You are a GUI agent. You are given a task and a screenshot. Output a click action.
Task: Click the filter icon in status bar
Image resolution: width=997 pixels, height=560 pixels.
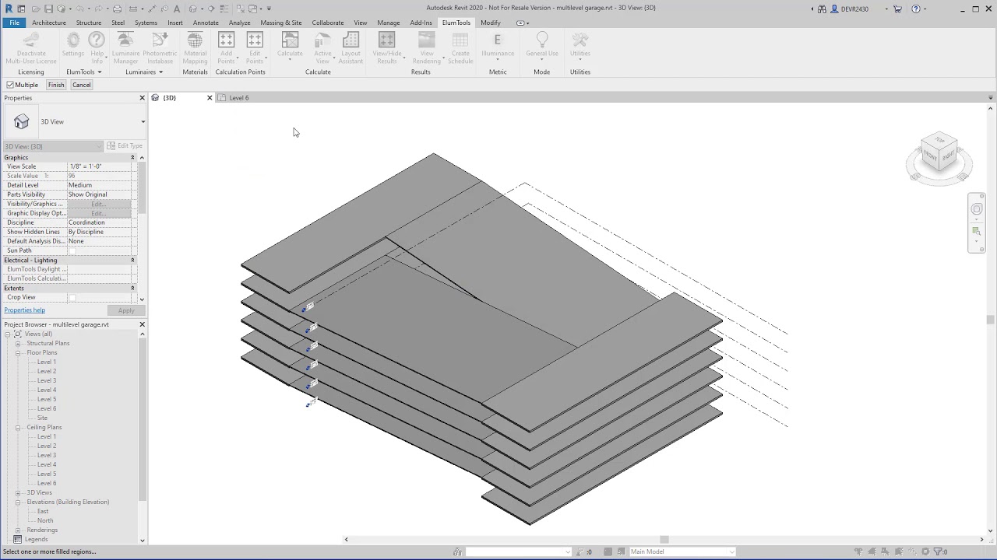point(939,551)
